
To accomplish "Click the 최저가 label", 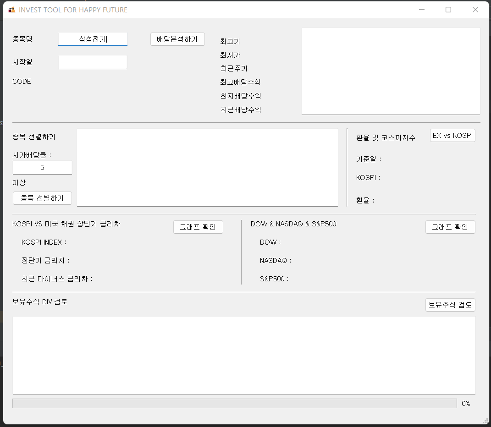I will point(230,55).
